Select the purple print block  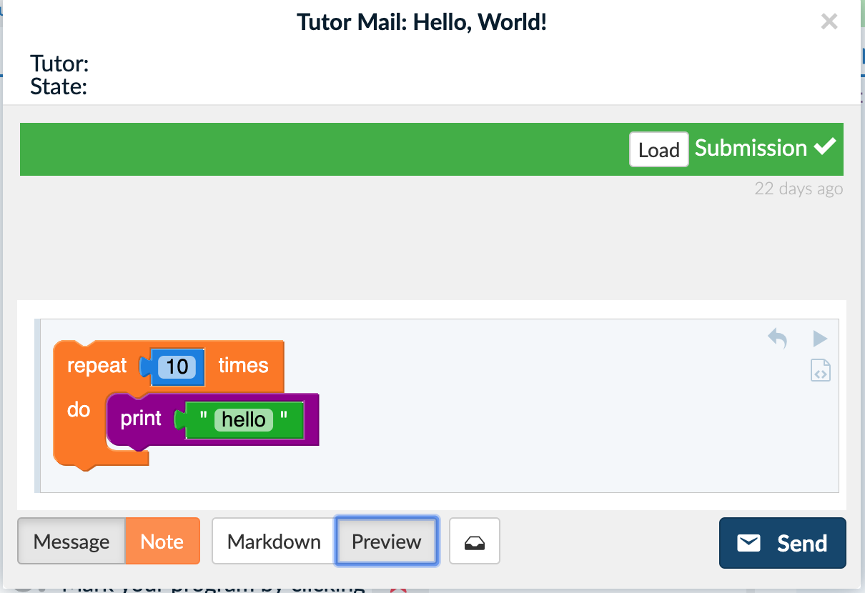141,418
